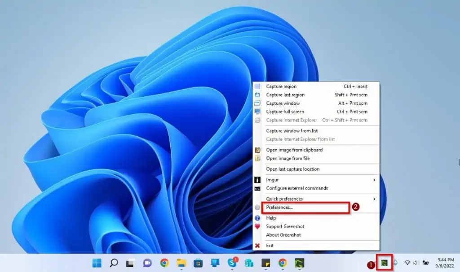Select Capture full screen option
Image resolution: width=460 pixels, height=272 pixels.
(285, 112)
